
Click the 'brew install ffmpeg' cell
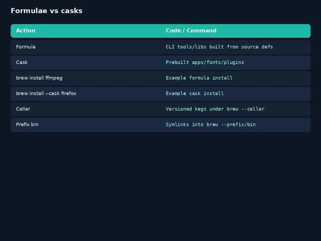pyautogui.click(x=39, y=78)
